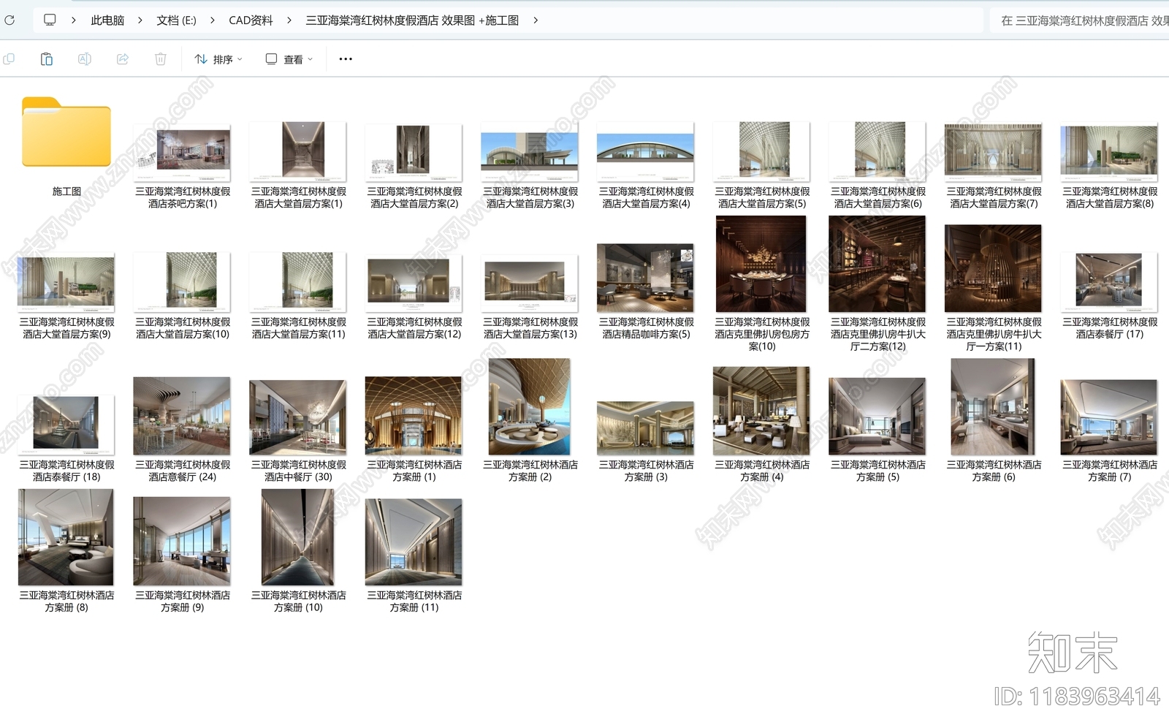1169x725 pixels.
Task: Click the rename icon in toolbar
Action: tap(85, 59)
